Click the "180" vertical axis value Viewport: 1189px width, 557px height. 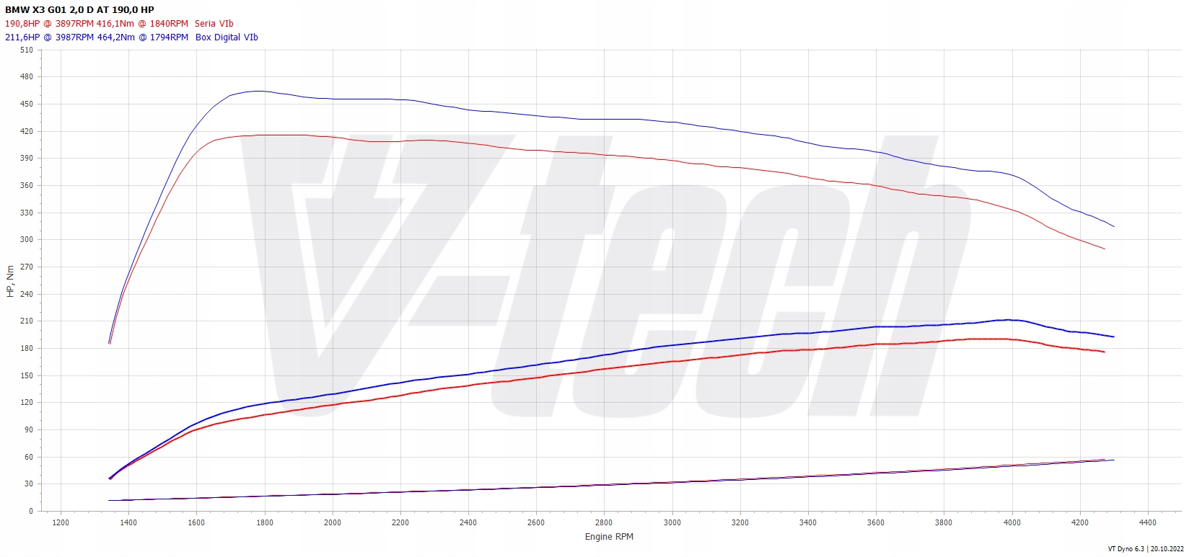[27, 348]
